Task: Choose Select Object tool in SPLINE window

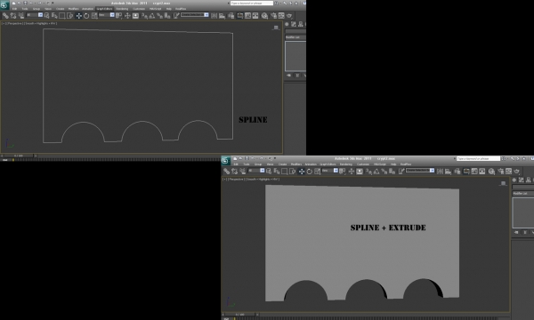Action: 46,15
